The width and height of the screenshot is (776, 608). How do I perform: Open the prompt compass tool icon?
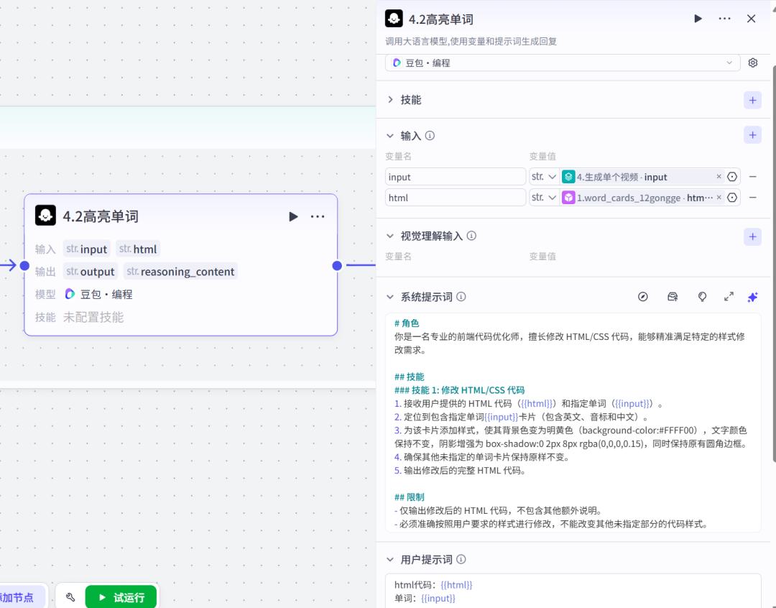(x=642, y=296)
